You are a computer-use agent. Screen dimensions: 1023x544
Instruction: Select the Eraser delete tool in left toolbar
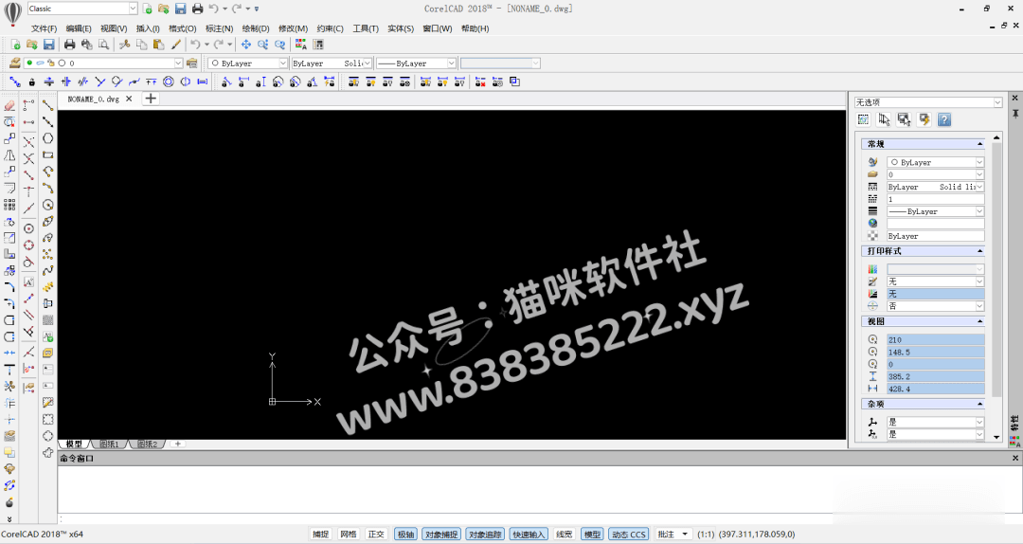9,105
